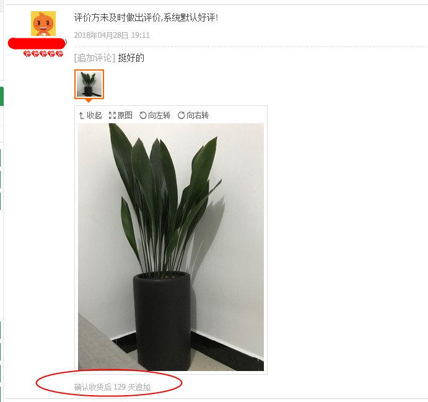Rotate photo using 向左转 text
Viewport: 428px width, 402px height.
pyautogui.click(x=159, y=115)
